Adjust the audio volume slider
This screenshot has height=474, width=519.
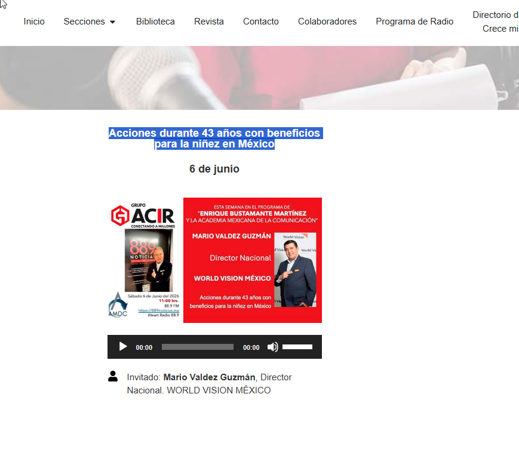(x=297, y=347)
